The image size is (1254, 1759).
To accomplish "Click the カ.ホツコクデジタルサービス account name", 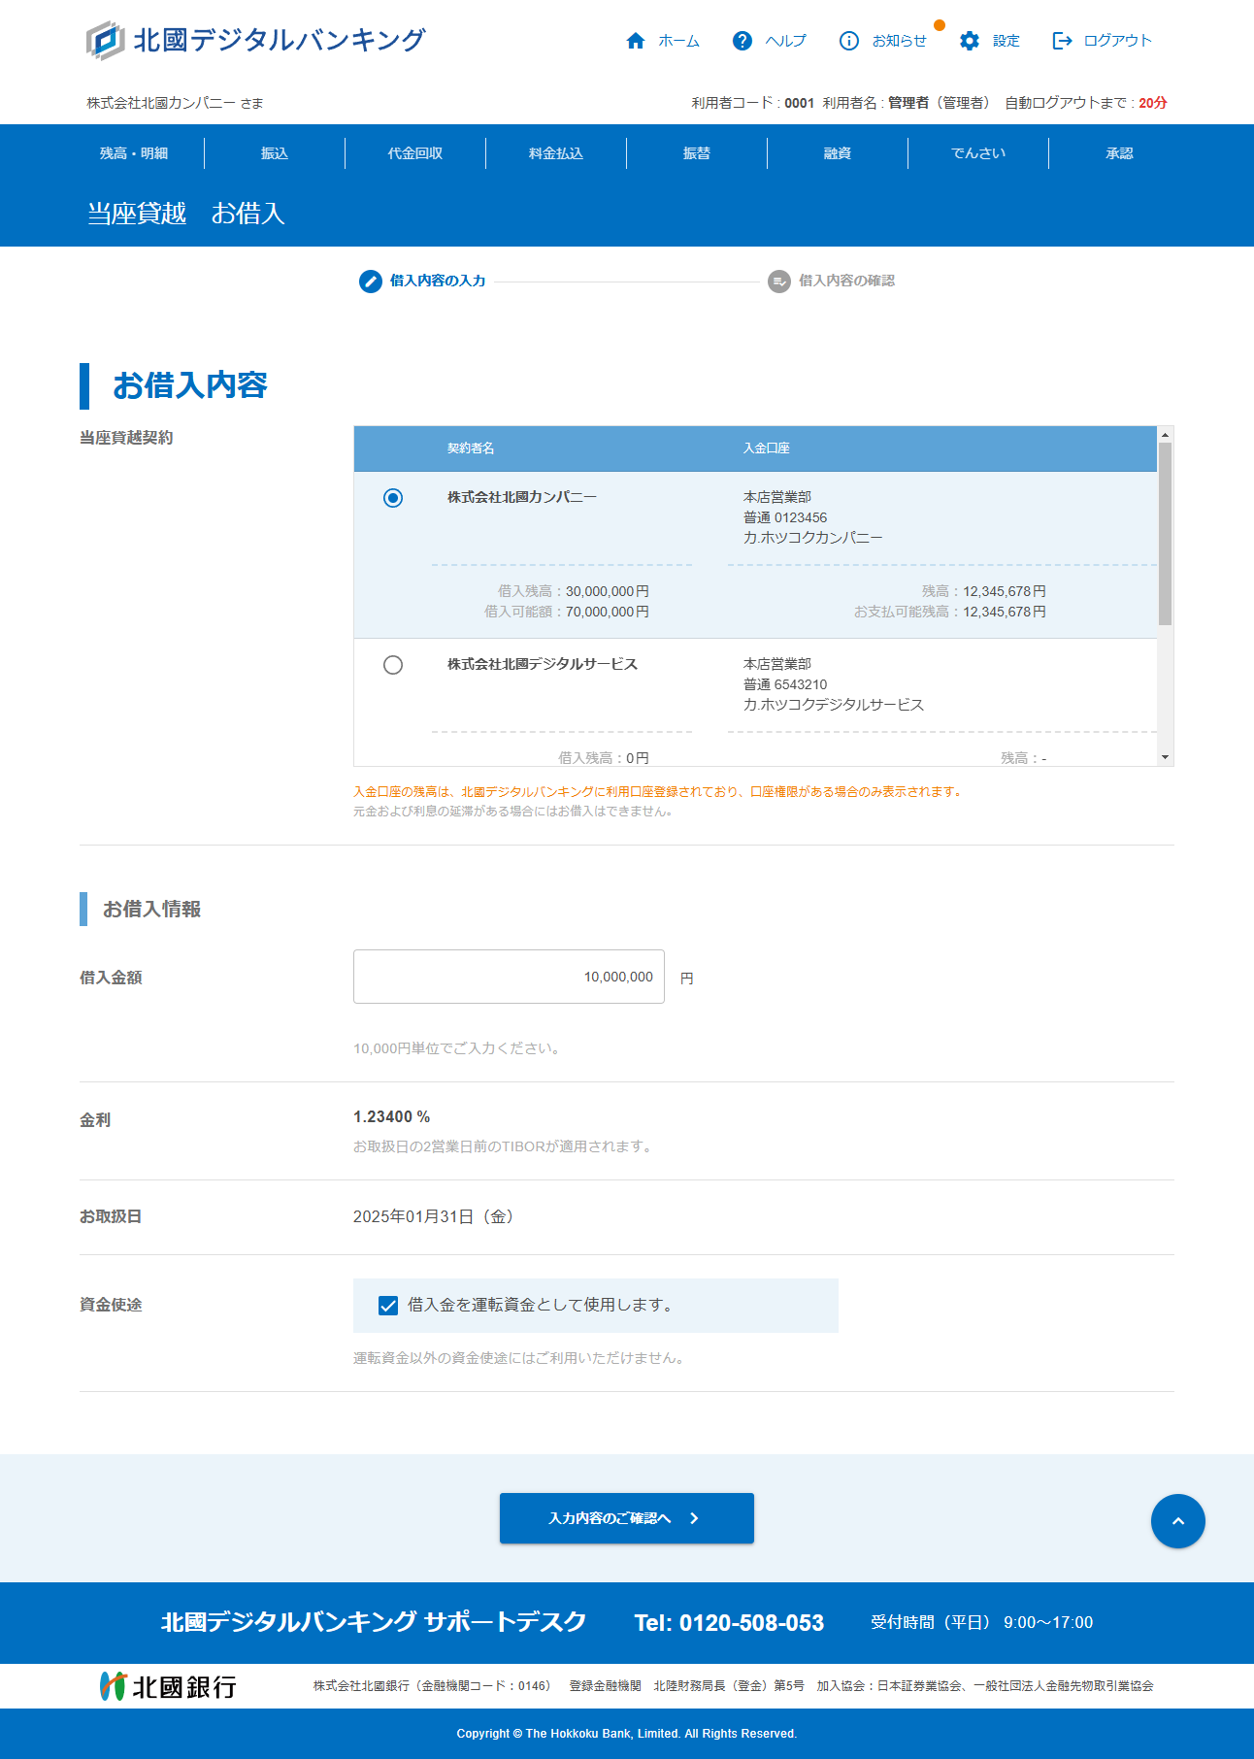I will 834,706.
